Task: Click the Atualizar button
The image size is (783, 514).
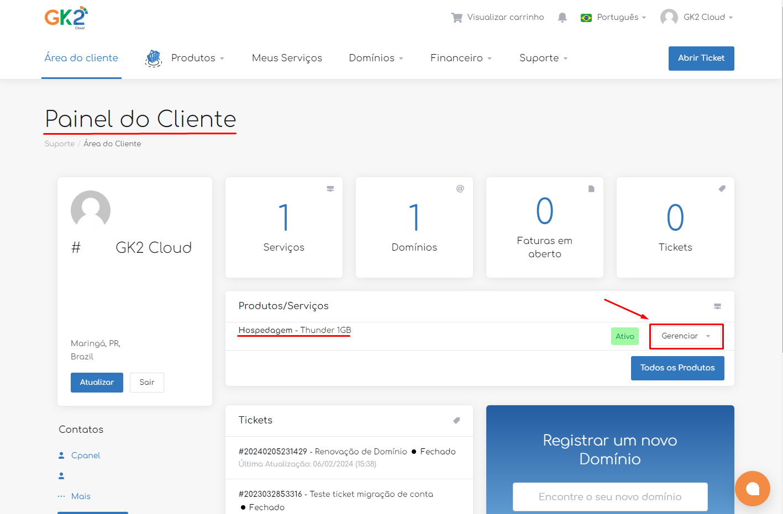Action: (x=97, y=383)
